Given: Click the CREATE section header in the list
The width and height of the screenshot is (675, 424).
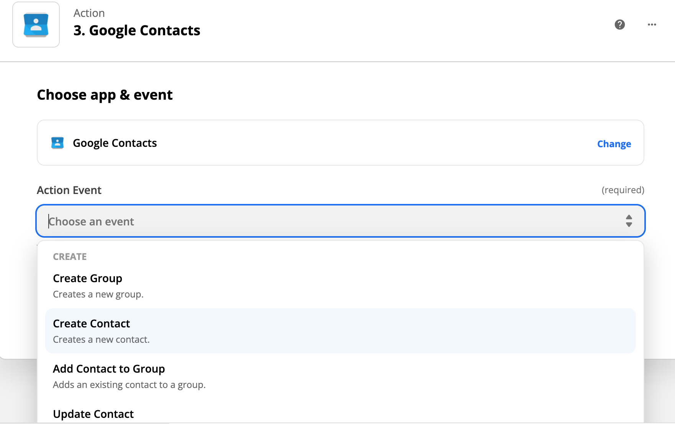Looking at the screenshot, I should tap(70, 256).
